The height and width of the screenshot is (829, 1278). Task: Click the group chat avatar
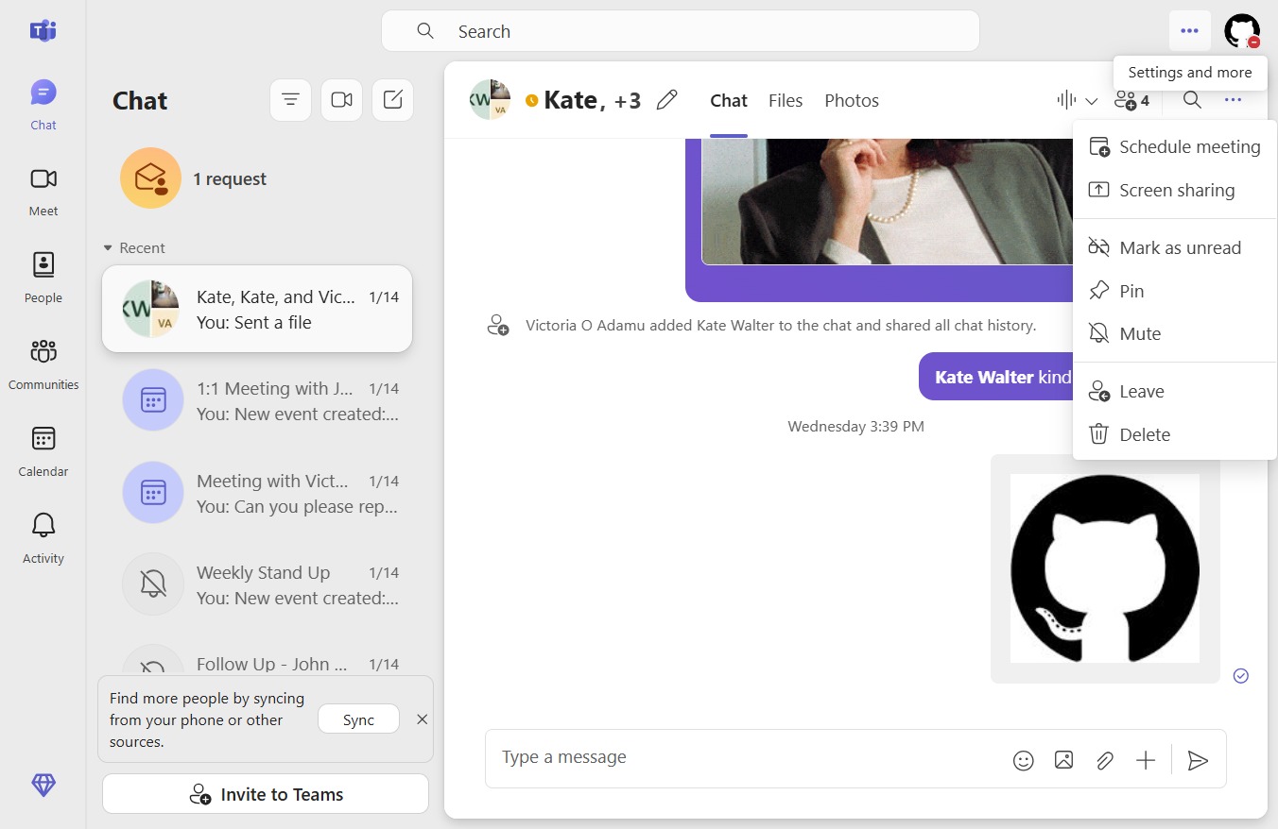[x=490, y=100]
